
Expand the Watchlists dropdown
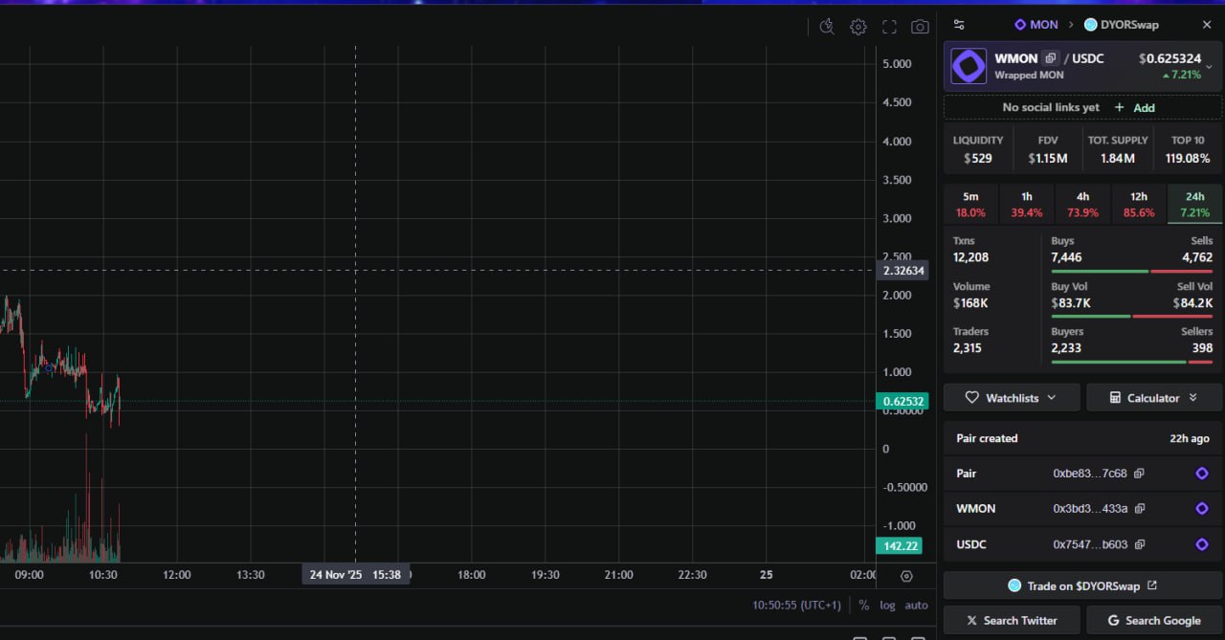[1011, 398]
